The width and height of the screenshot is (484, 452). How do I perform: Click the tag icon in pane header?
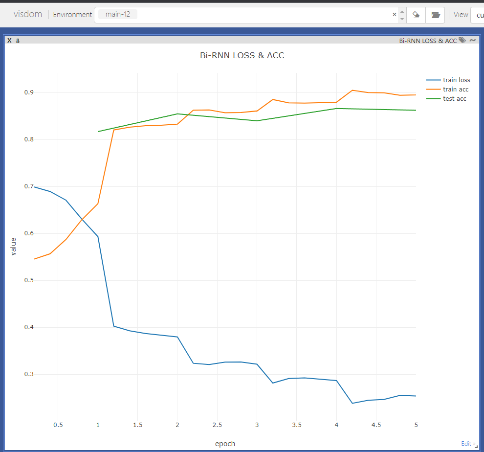pyautogui.click(x=462, y=41)
